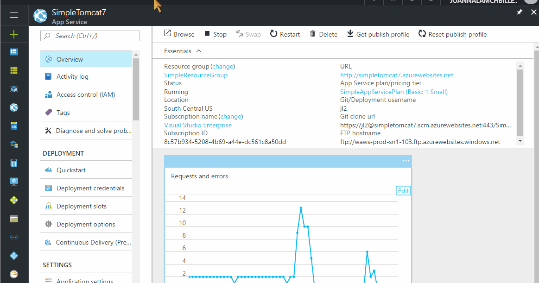Open the SimpleResourceGroup link
The width and height of the screenshot is (539, 283).
click(196, 75)
